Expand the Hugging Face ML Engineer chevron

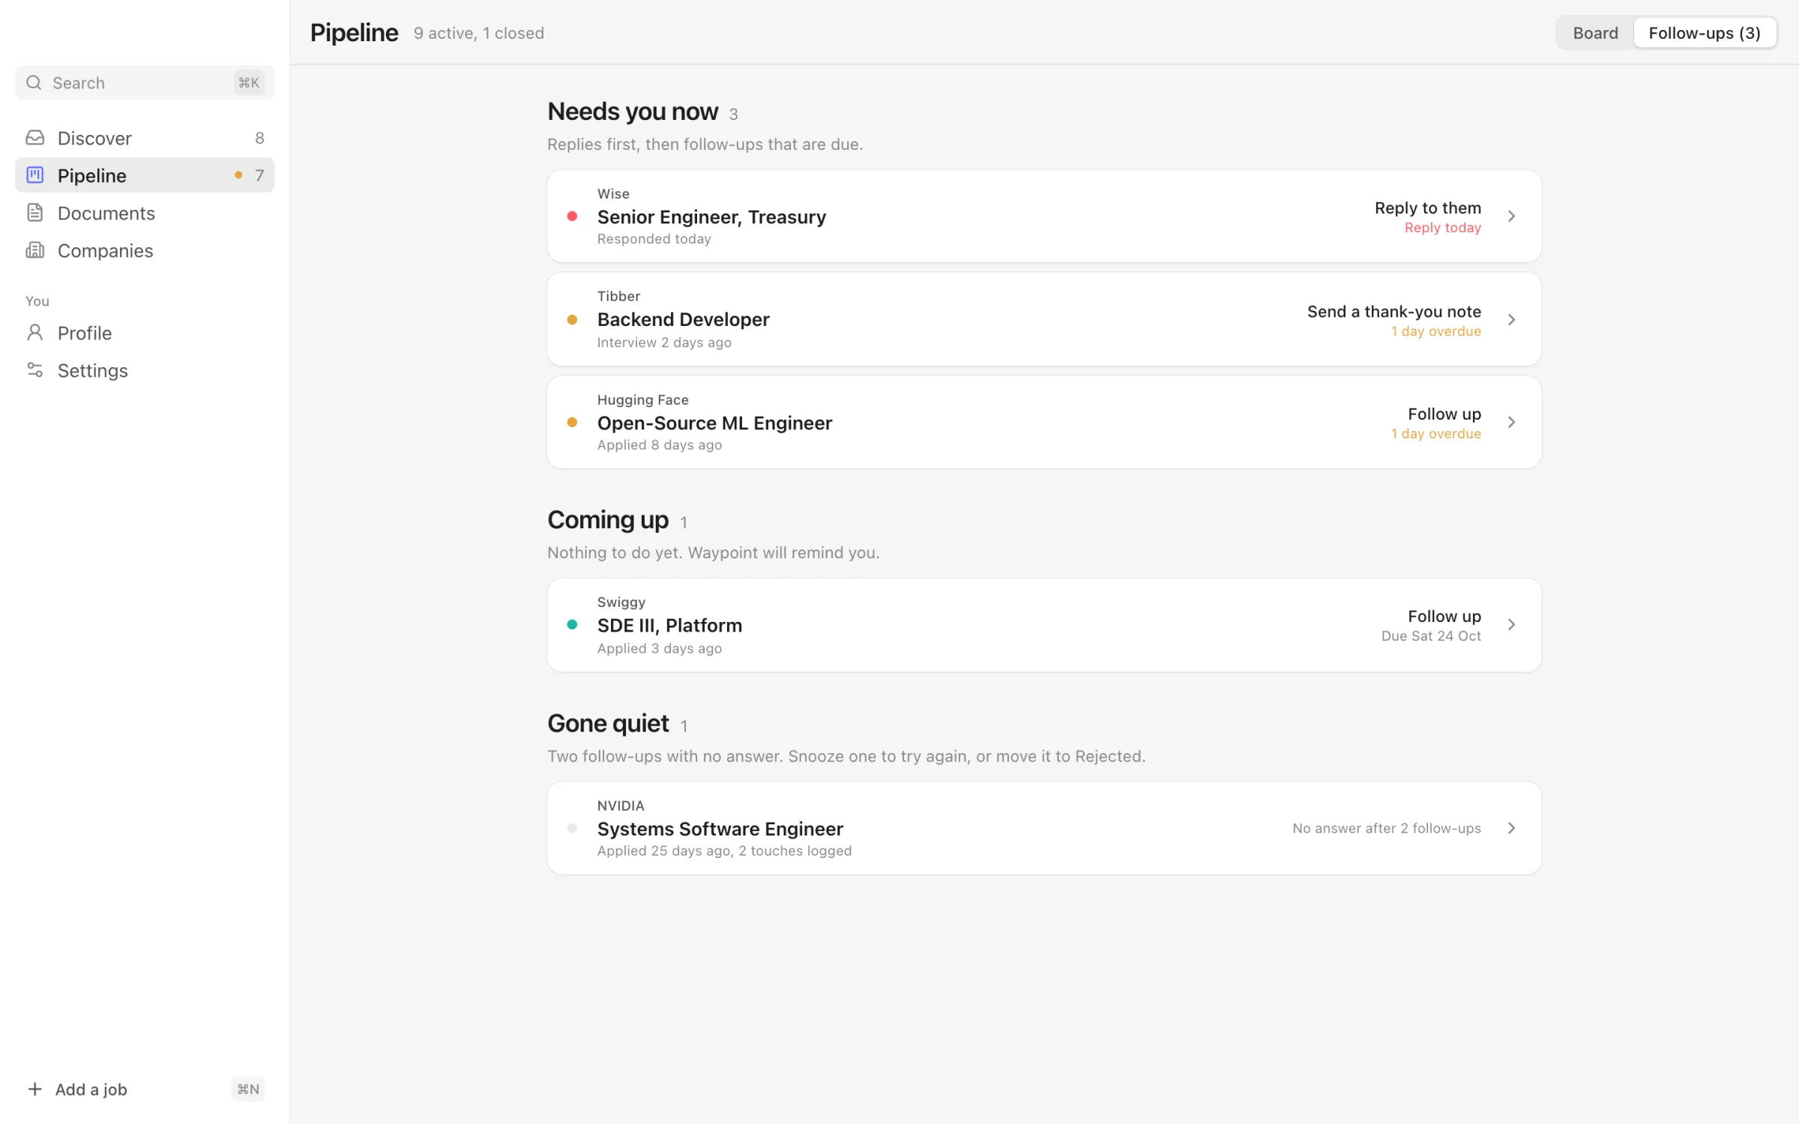pyautogui.click(x=1511, y=422)
